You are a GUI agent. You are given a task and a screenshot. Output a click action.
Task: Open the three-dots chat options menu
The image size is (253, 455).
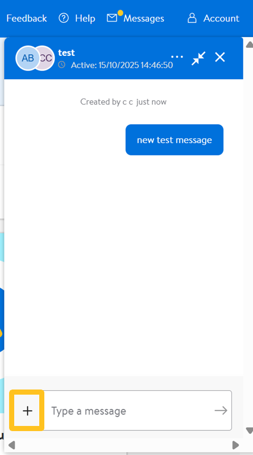(x=177, y=57)
